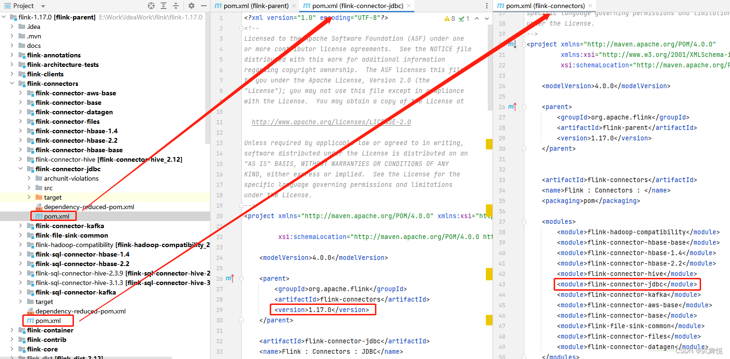Collapse the flink-1.17.0 root project node

click(5, 17)
